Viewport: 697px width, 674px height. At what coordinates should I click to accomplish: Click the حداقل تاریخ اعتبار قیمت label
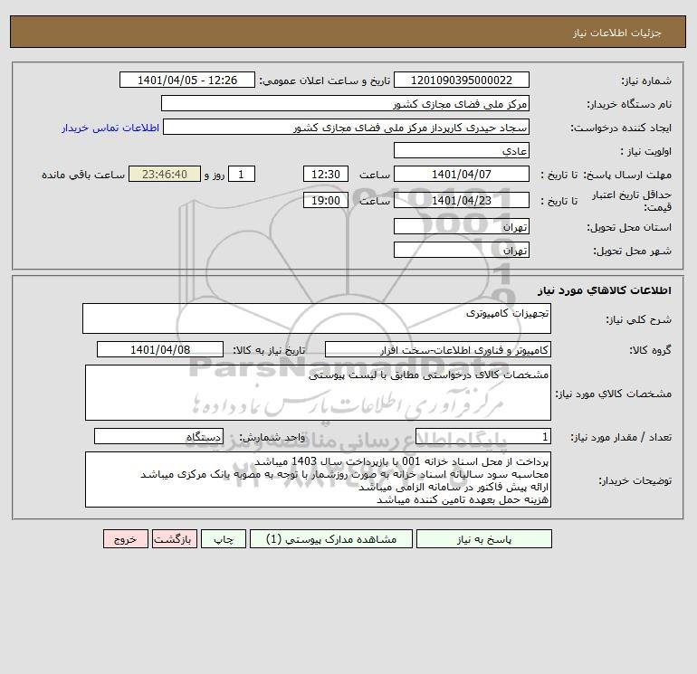(632, 201)
